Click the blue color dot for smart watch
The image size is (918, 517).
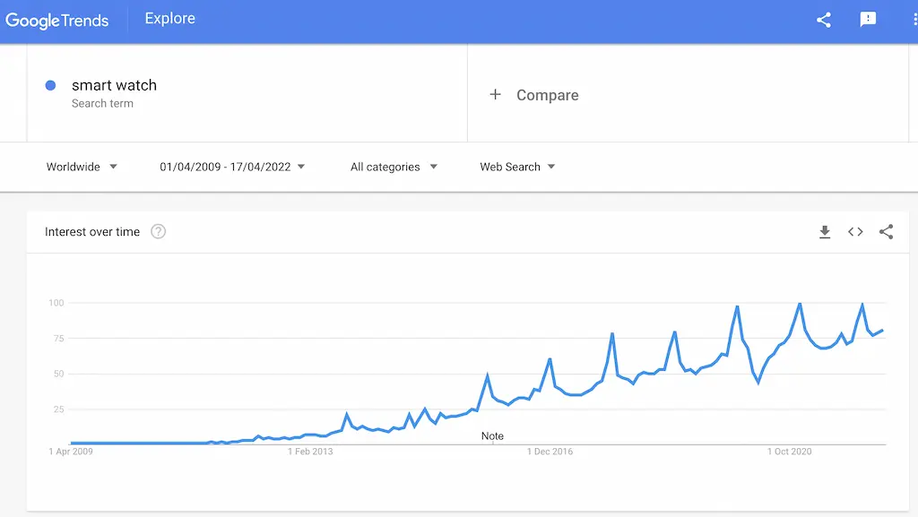click(x=50, y=85)
